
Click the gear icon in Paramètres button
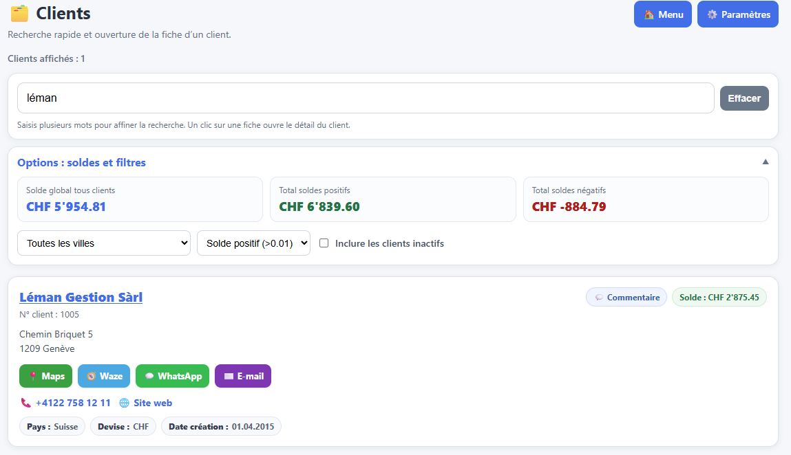[712, 14]
